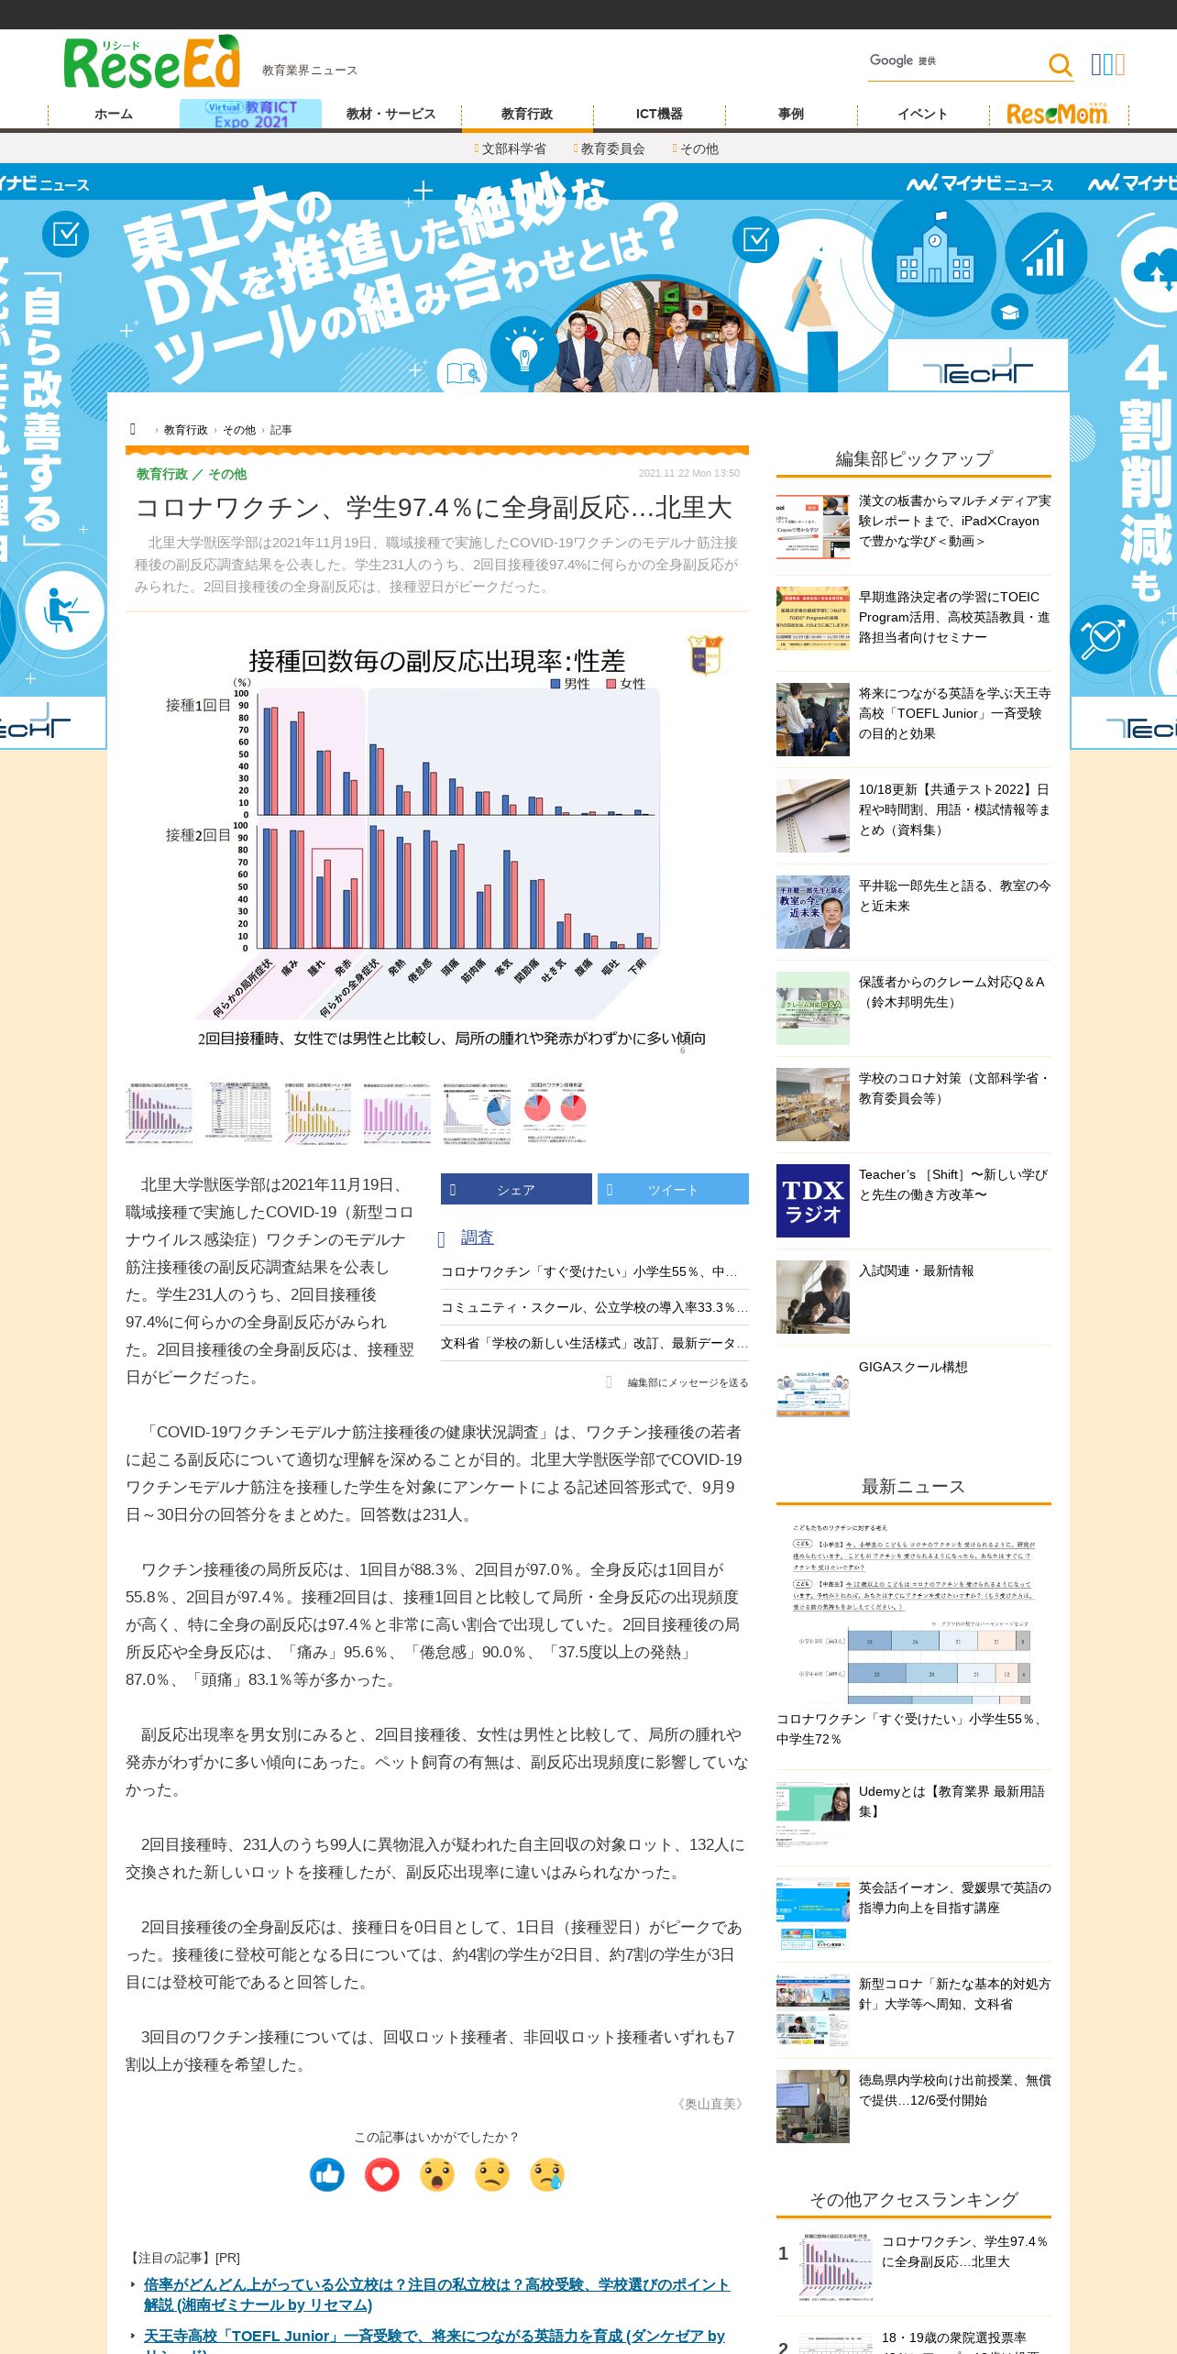Click the orange search magnifier icon

[1060, 64]
